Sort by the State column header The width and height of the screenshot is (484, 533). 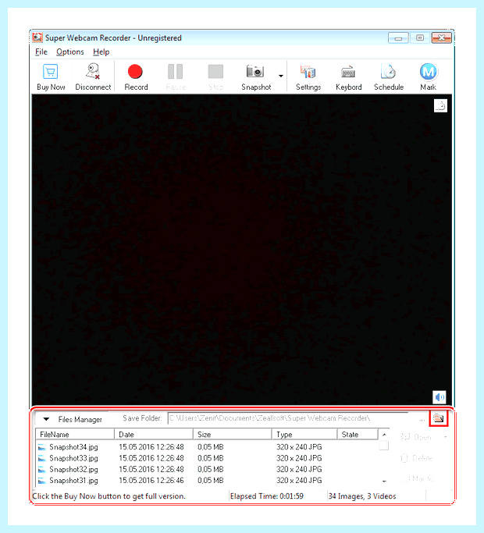click(x=358, y=435)
